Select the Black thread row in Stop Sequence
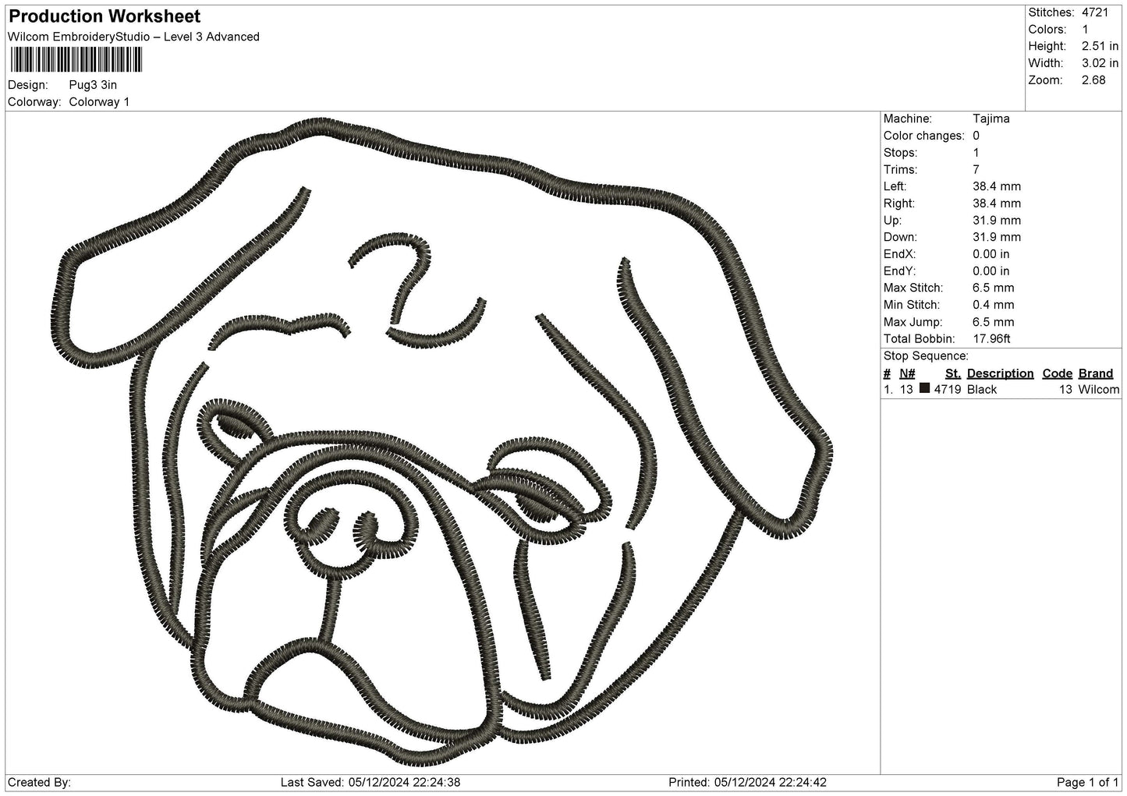The width and height of the screenshot is (1127, 796). click(x=1001, y=389)
